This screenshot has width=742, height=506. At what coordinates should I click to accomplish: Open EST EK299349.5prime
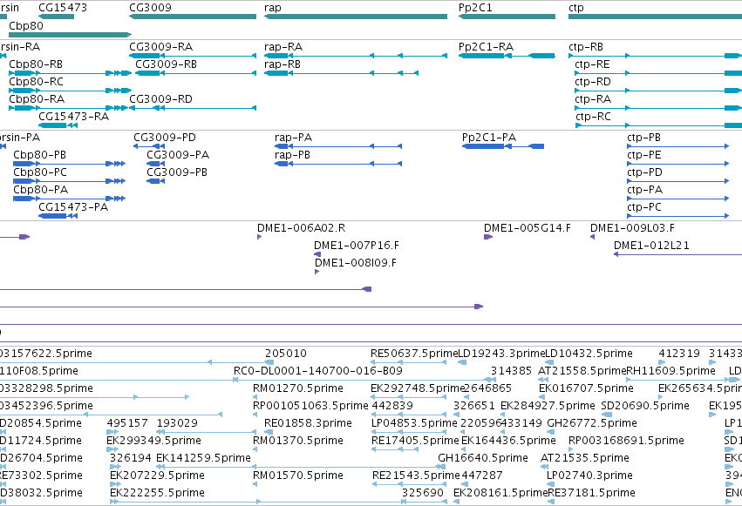[153, 441]
